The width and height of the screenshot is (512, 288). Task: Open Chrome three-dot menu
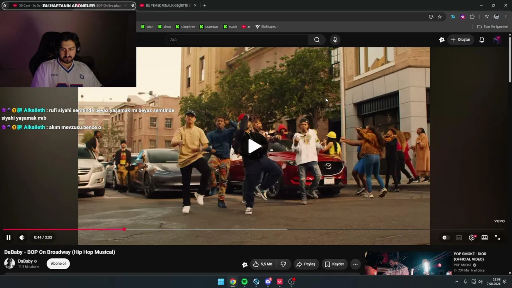point(506,17)
